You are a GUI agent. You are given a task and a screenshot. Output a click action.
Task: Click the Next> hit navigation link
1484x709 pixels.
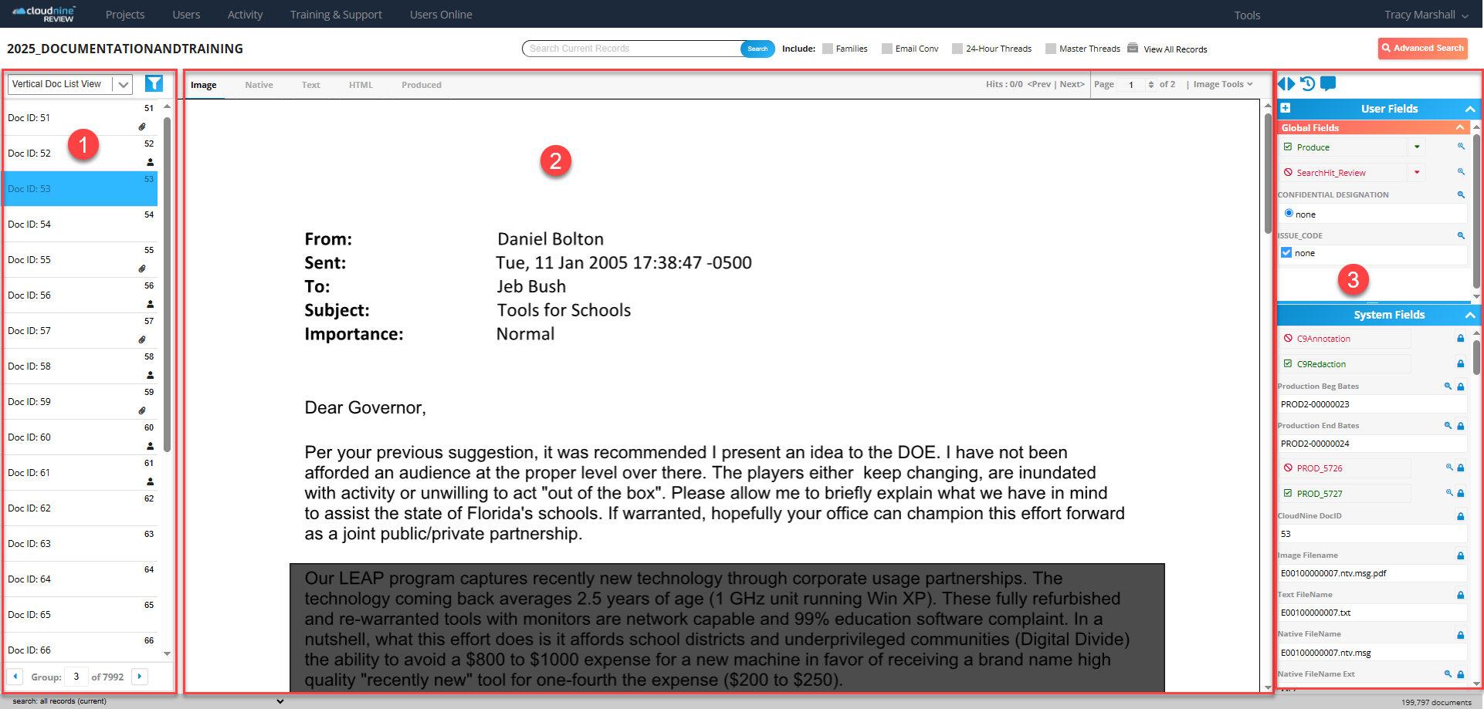[1072, 84]
